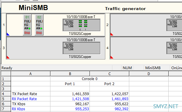Click the TG502GCopper label of slot 3

click(80, 57)
